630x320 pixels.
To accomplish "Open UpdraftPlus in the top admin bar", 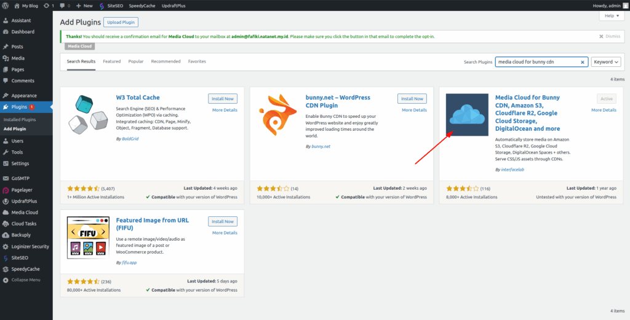I will pos(173,6).
